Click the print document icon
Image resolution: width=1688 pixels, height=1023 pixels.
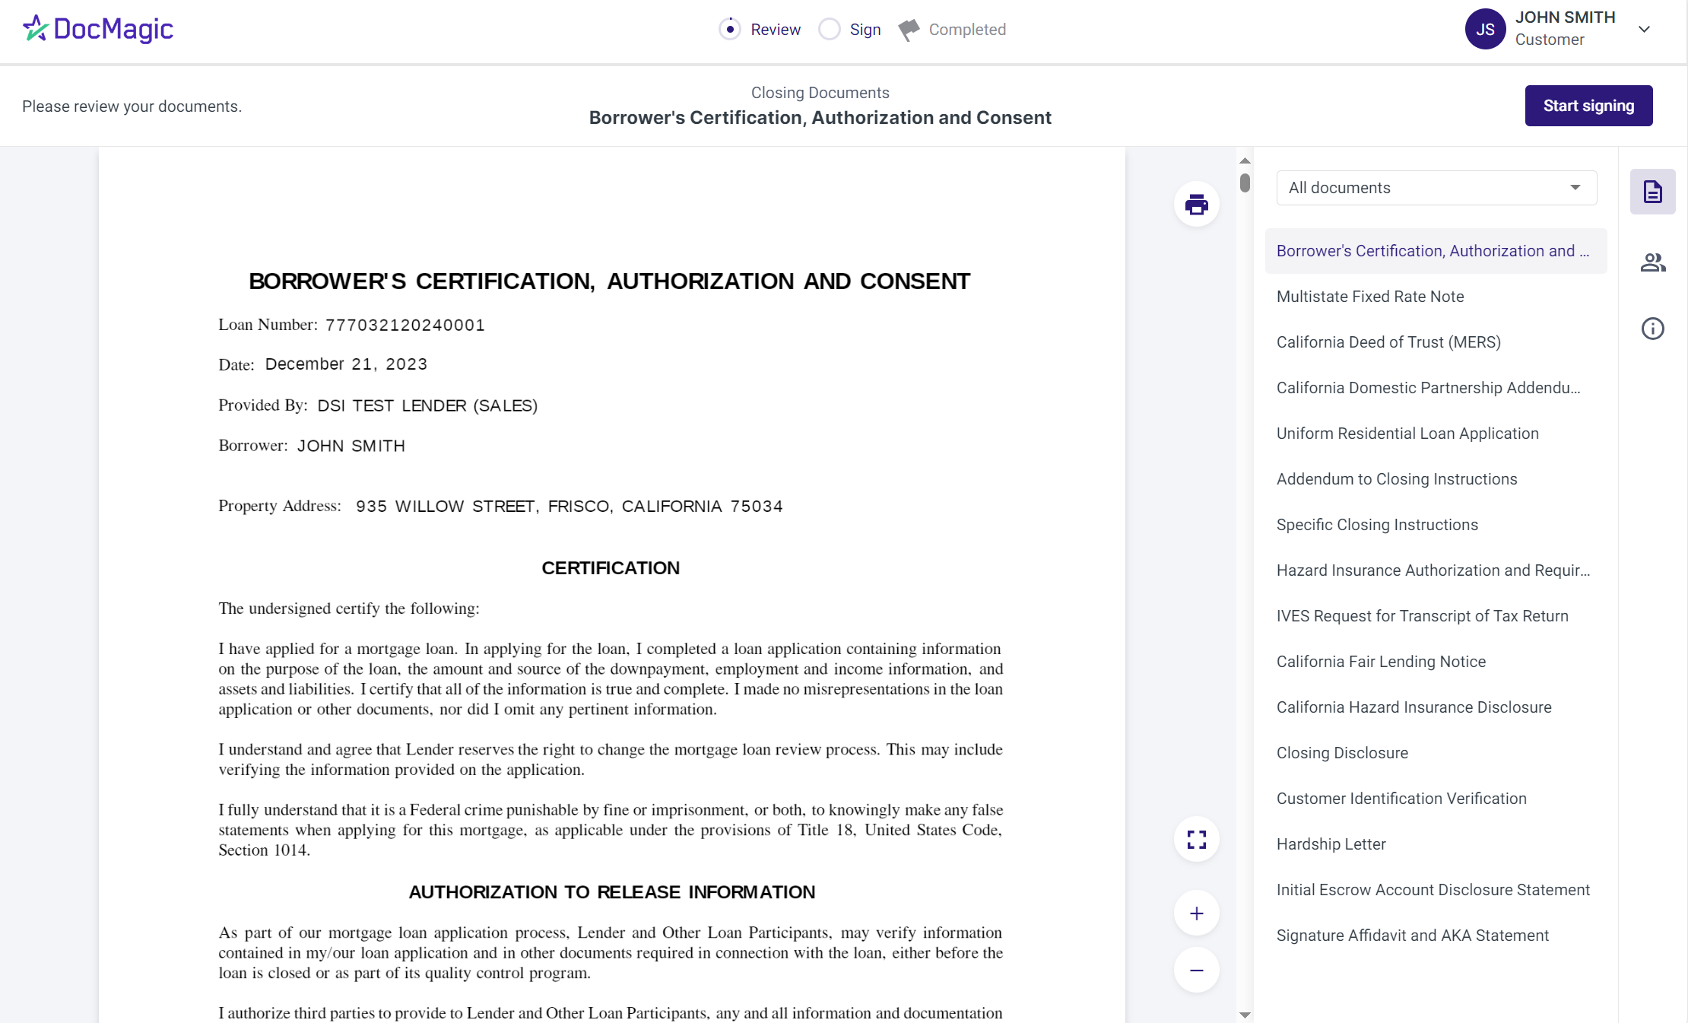pos(1196,204)
